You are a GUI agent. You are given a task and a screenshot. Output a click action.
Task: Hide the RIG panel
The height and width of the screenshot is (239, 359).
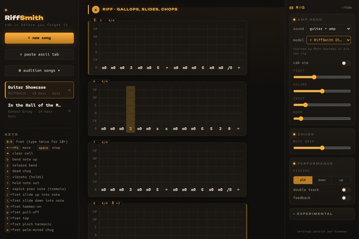click(347, 8)
